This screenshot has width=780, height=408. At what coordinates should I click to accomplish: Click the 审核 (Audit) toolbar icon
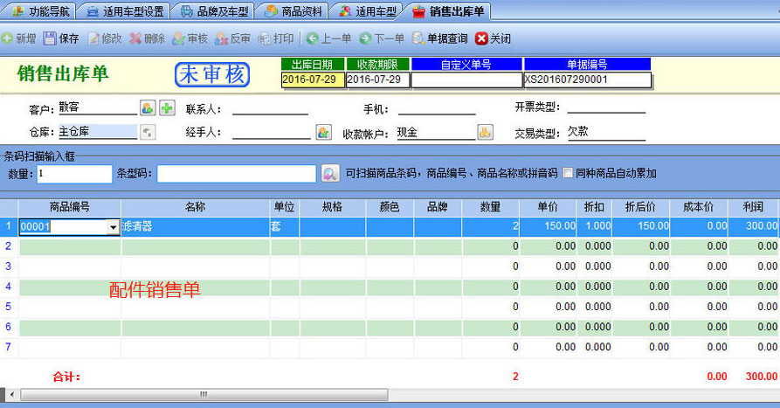pos(178,38)
